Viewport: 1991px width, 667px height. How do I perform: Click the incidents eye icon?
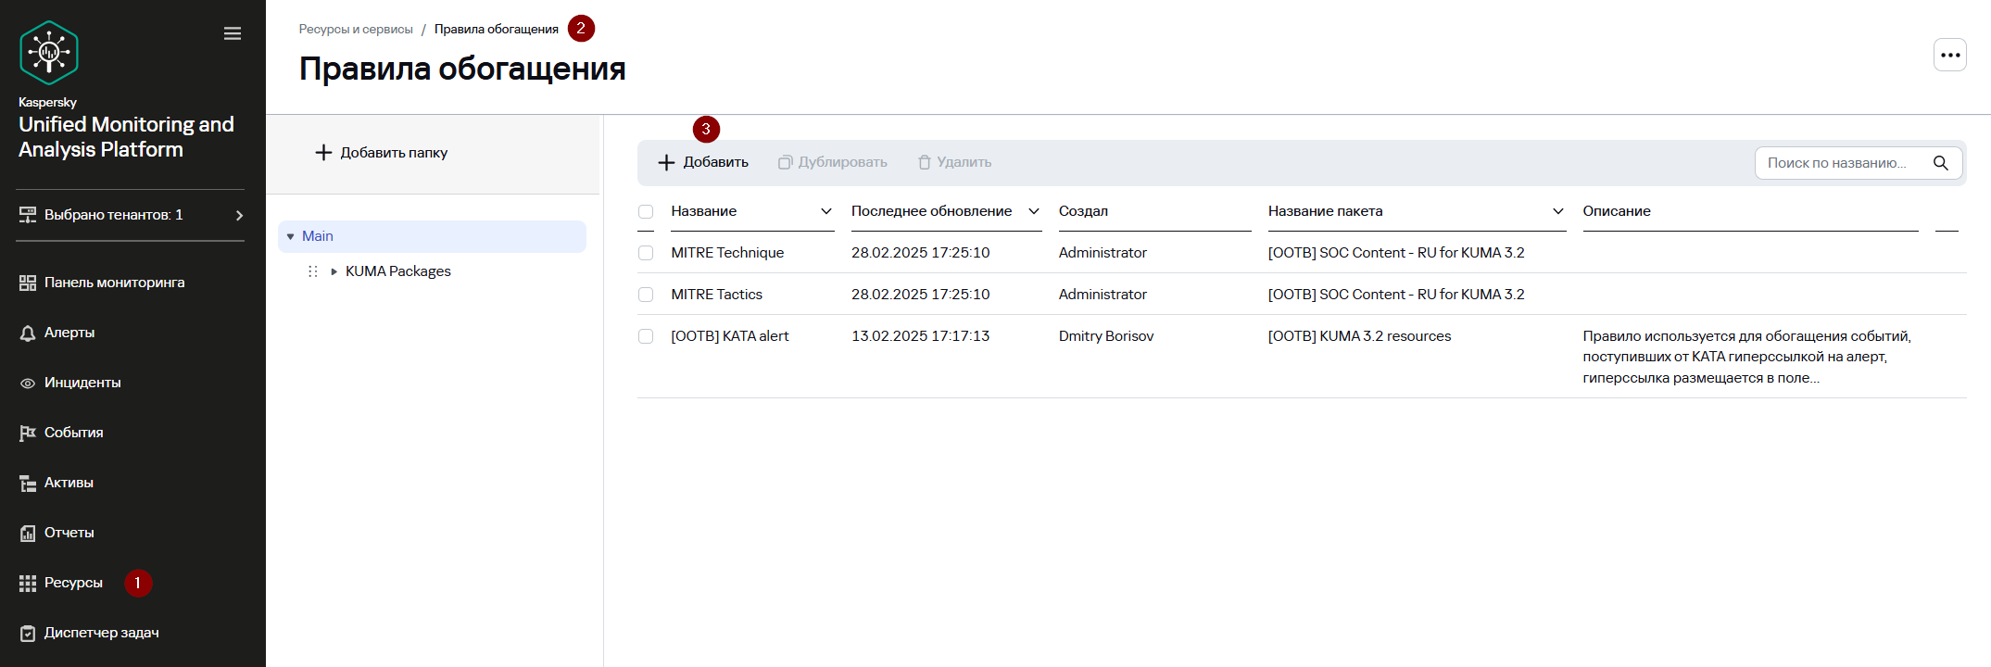click(28, 383)
